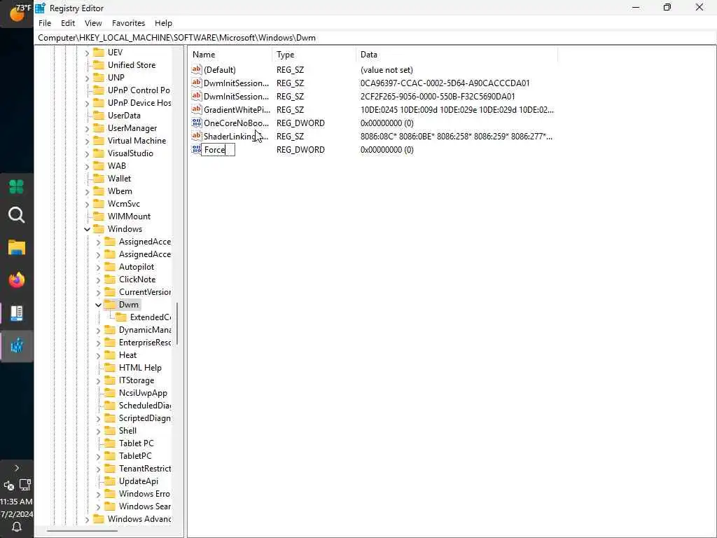This screenshot has height=538, width=717.
Task: Click the 2CF2F265-9056-0000-550B-F32C5690DA01 data value
Action: [x=438, y=96]
